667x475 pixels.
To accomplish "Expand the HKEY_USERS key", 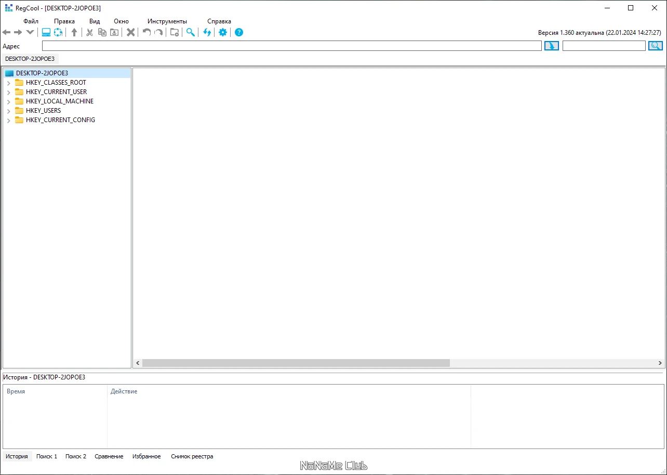I will tap(8, 111).
